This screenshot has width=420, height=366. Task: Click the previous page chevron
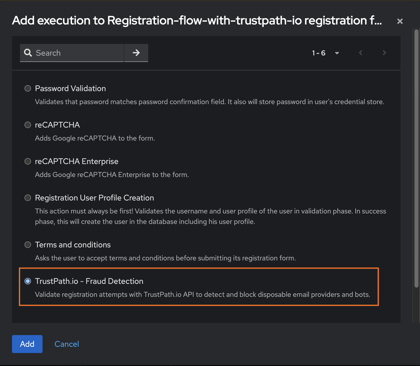coord(361,53)
